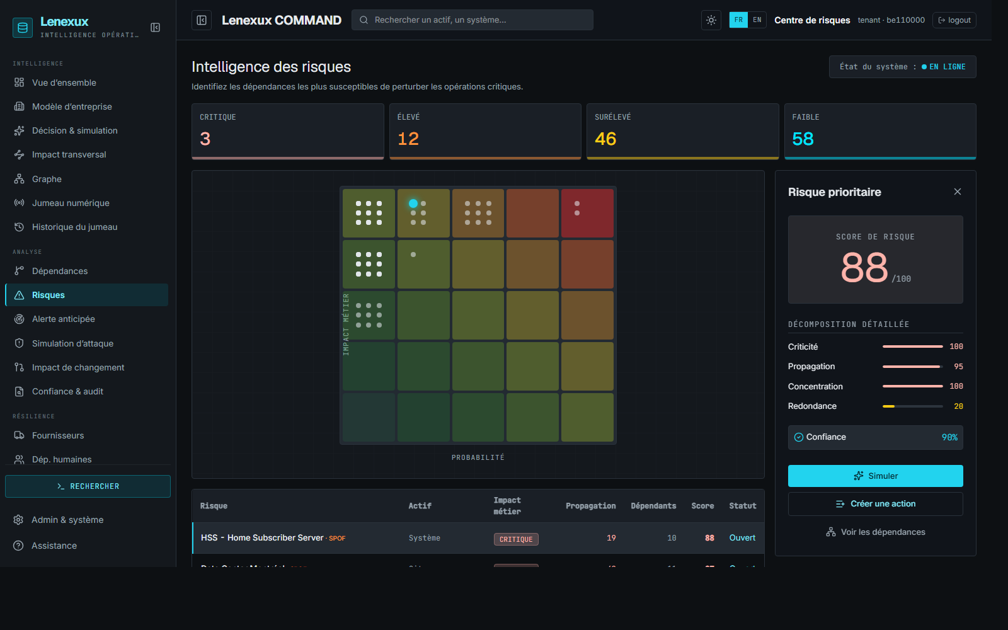The width and height of the screenshot is (1008, 630).
Task: Toggle light/dark theme sun icon
Action: click(x=711, y=20)
